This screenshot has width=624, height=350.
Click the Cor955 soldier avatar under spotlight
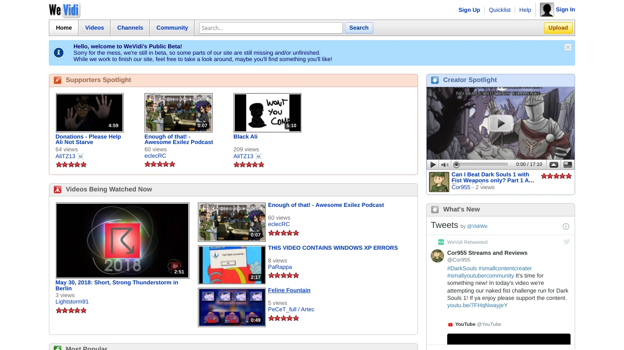coord(439,182)
